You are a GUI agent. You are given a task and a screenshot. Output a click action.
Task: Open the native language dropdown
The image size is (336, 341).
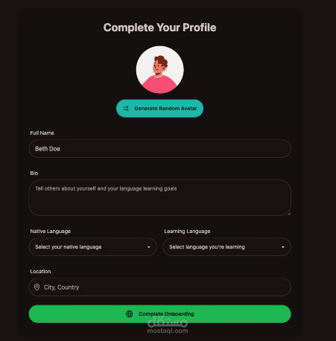pyautogui.click(x=93, y=247)
